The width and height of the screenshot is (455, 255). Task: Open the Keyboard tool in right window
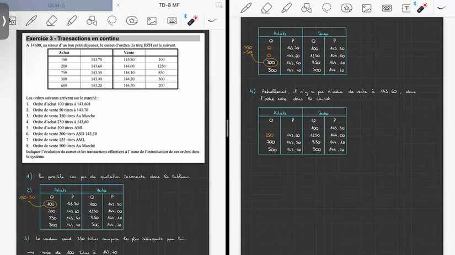(x=387, y=8)
